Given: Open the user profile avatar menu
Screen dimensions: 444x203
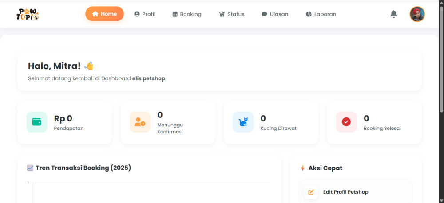Looking at the screenshot, I should tap(417, 14).
